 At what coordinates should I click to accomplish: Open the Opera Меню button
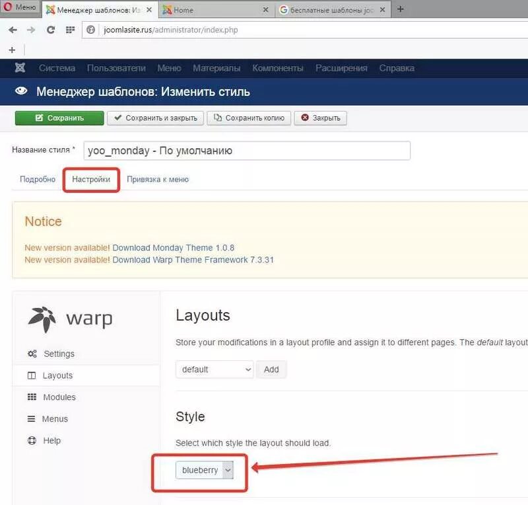click(x=20, y=7)
